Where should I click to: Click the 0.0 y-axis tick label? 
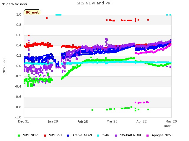(x=19, y=66)
